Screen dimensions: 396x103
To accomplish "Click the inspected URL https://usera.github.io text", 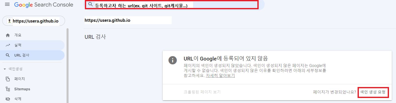I will coord(107,20).
